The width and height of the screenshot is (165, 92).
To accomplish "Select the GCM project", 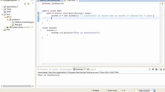I will [x=9, y=12].
